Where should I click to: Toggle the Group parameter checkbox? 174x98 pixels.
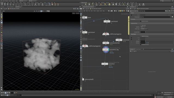(132, 15)
